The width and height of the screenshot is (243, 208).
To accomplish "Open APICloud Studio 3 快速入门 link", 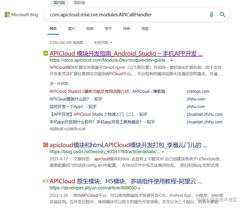I will tap(99, 114).
